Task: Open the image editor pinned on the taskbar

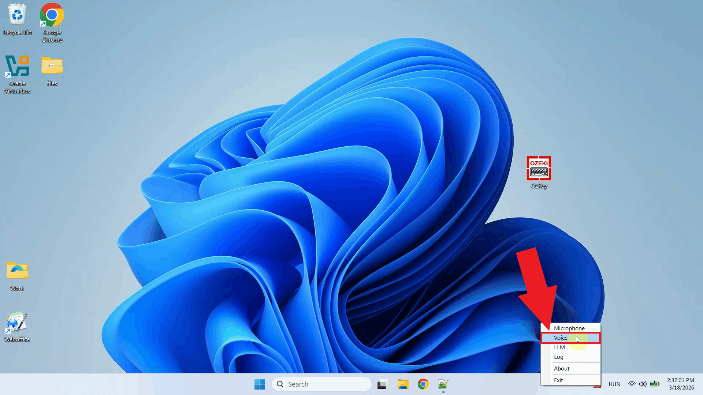Action: (x=443, y=384)
